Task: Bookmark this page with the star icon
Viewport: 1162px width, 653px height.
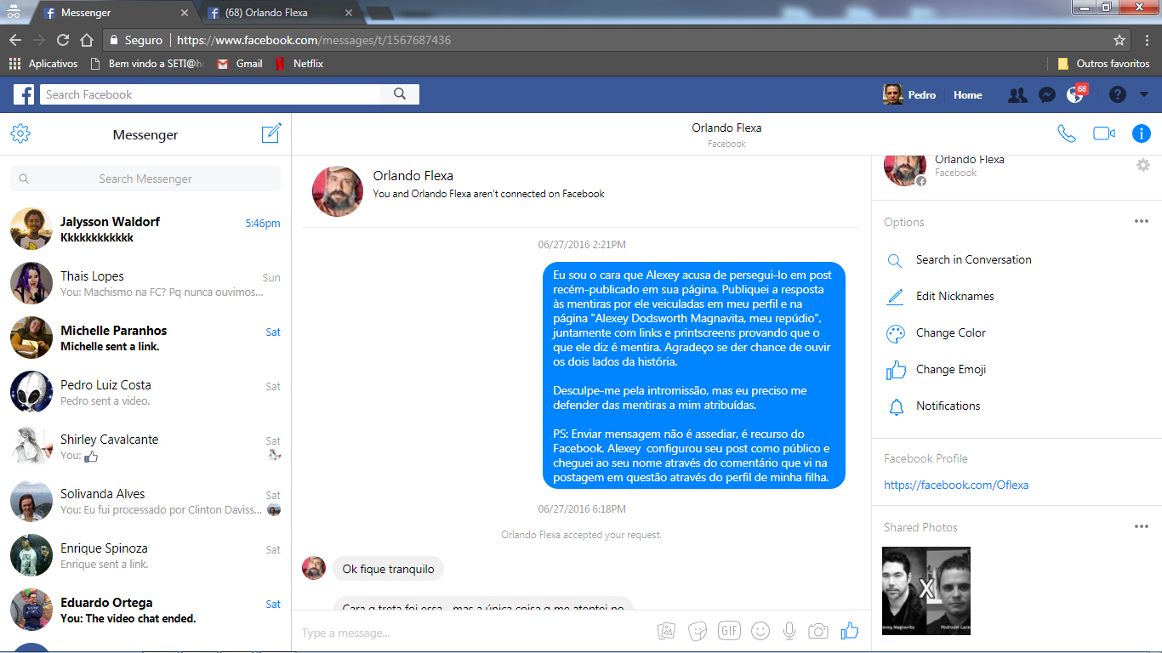Action: (x=1119, y=40)
